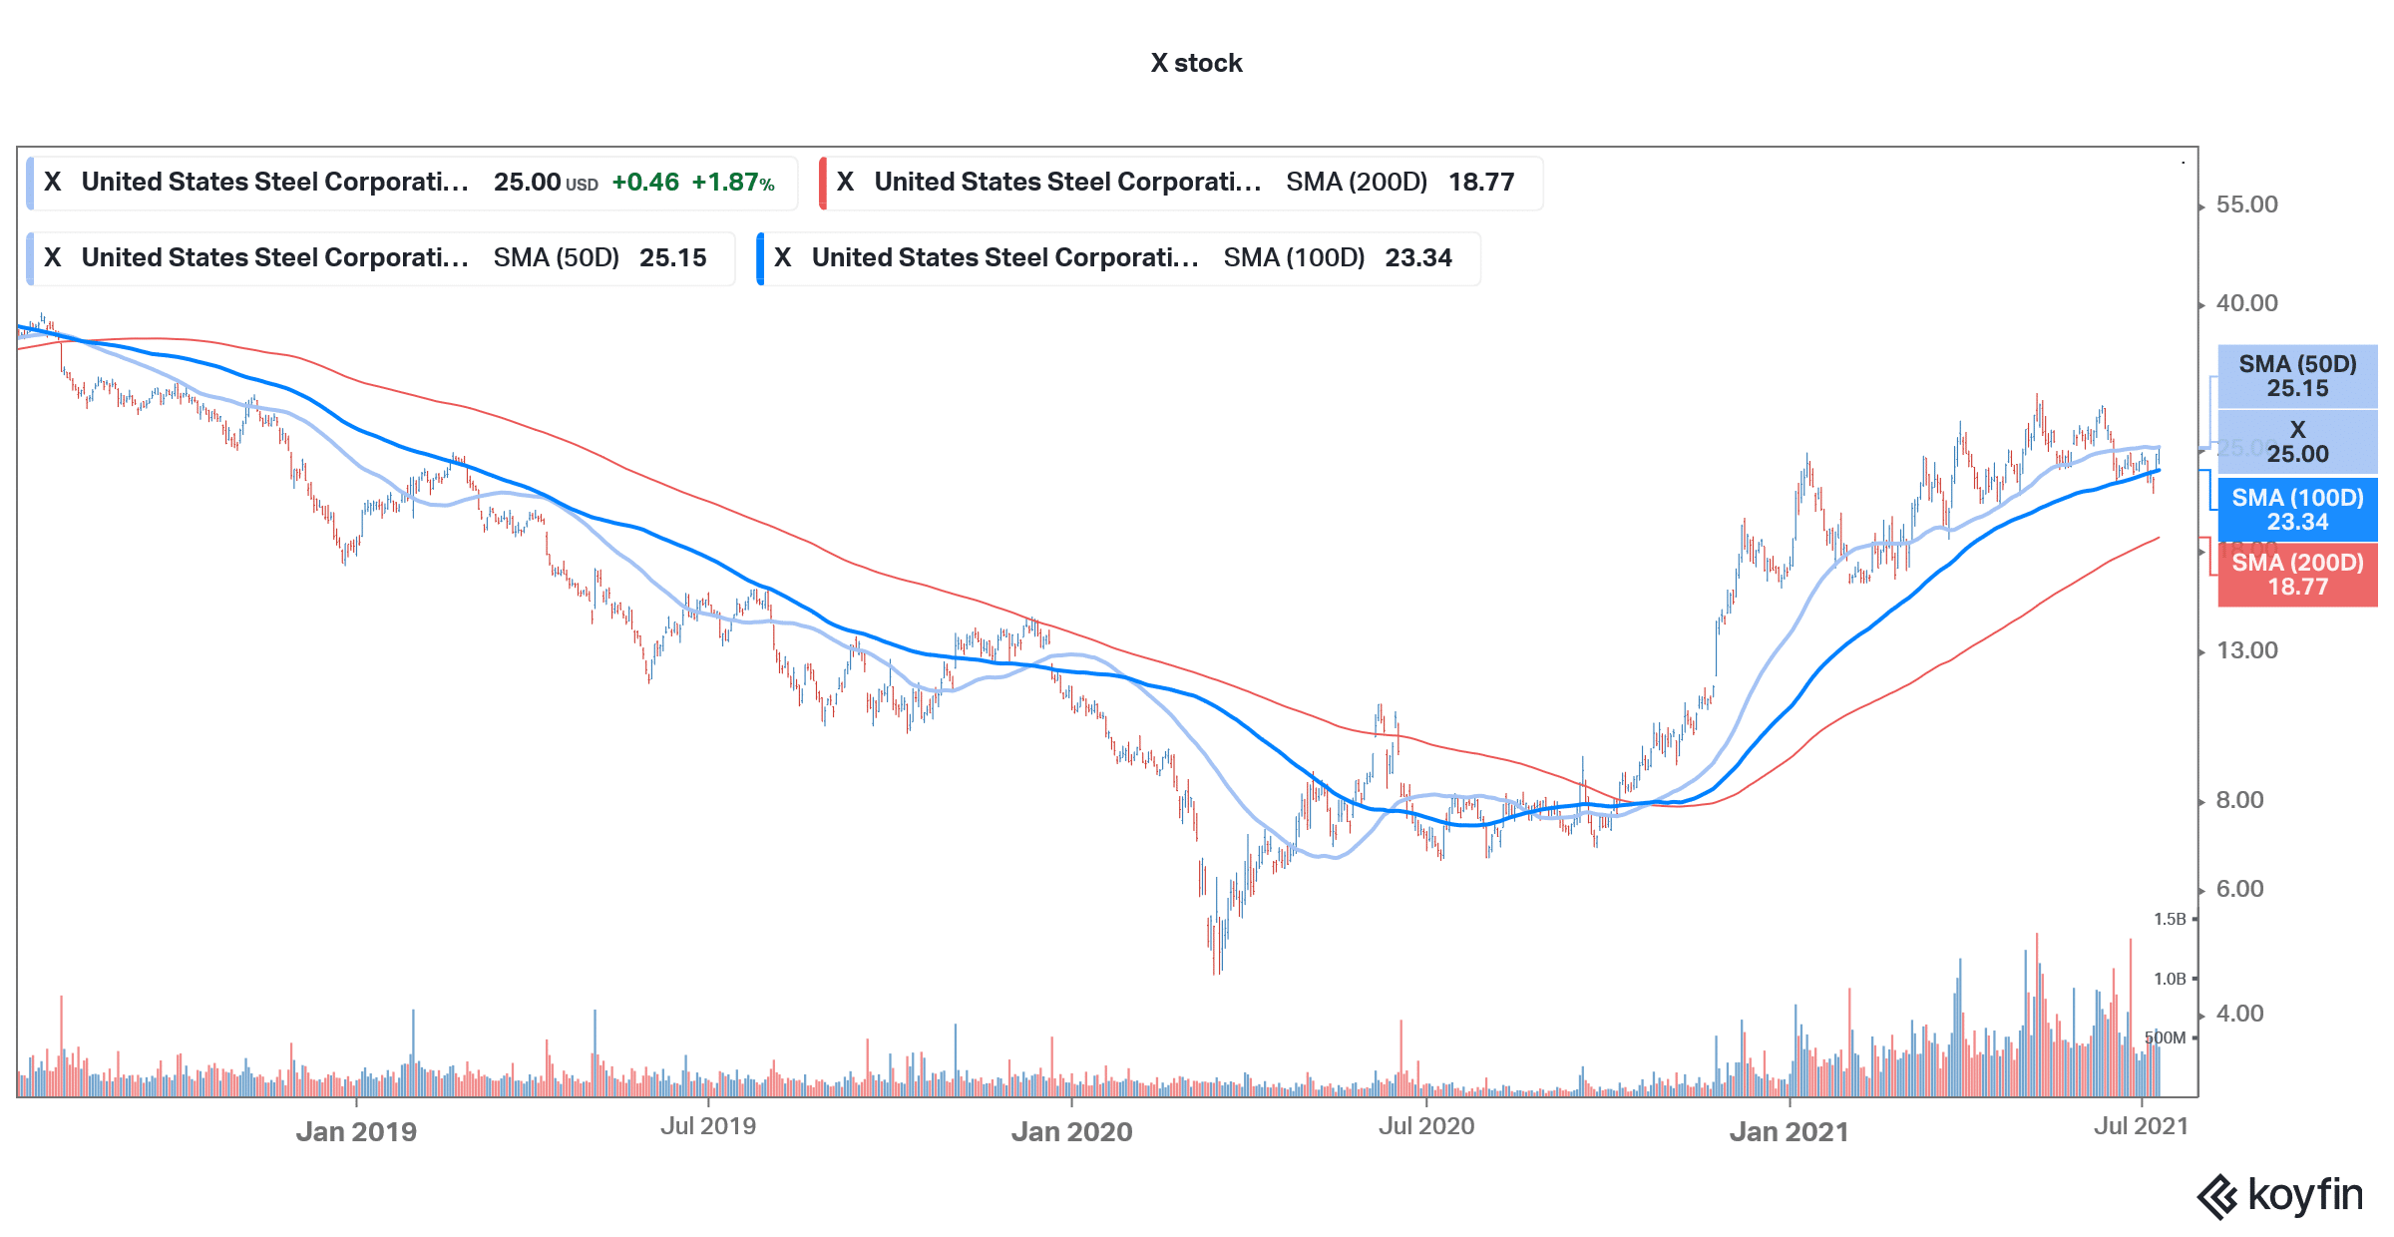Click the blue swatch on SMA (100D) legend
The width and height of the screenshot is (2394, 1237).
[x=760, y=258]
